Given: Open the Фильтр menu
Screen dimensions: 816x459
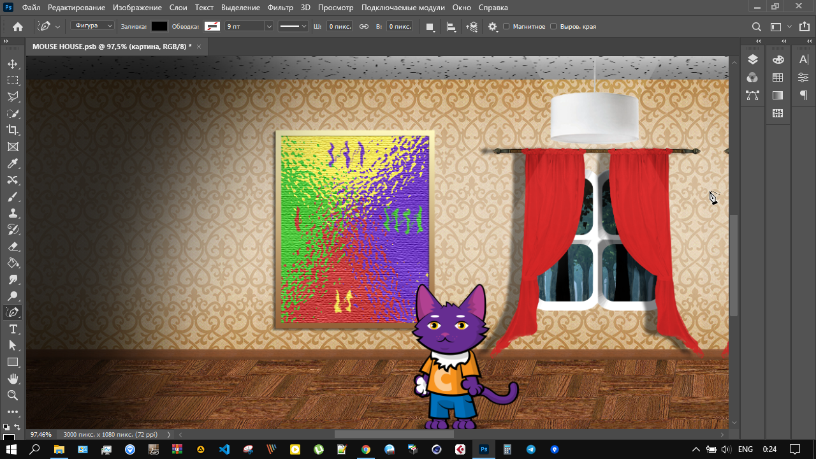Looking at the screenshot, I should (280, 8).
